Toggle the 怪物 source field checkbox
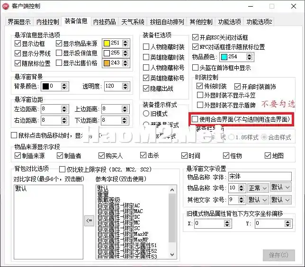This screenshot has height=267, width=305. [x=233, y=156]
